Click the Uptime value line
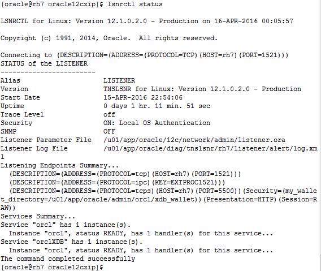The height and width of the screenshot is (271, 321). click(157, 106)
